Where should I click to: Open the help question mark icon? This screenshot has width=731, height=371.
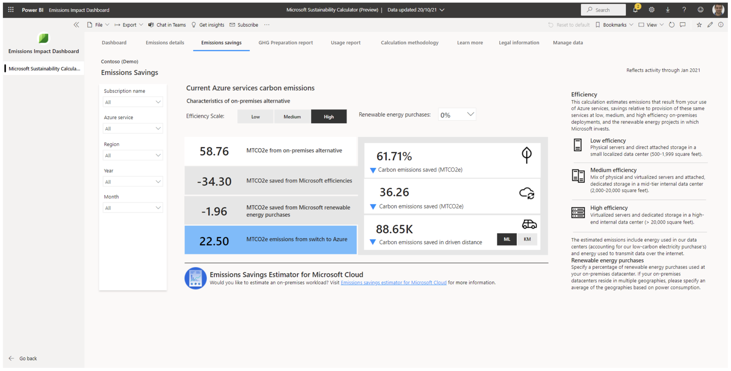tap(684, 10)
